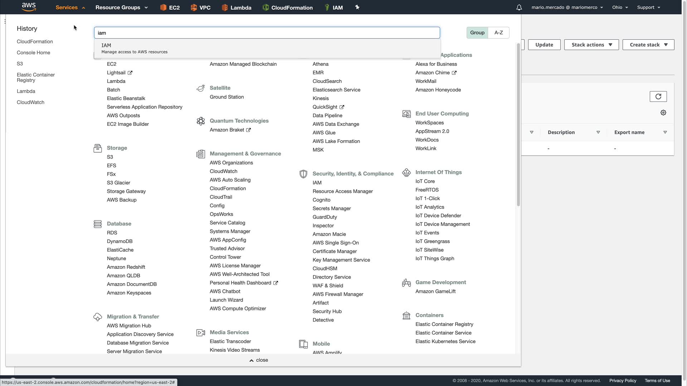The width and height of the screenshot is (687, 386).
Task: Sort by the Description column arrow
Action: tap(598, 132)
